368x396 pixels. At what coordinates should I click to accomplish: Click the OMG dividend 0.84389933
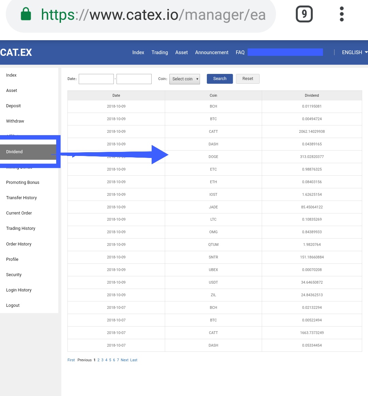tap(312, 232)
